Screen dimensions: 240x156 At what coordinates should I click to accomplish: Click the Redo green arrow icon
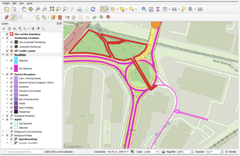pos(95,17)
